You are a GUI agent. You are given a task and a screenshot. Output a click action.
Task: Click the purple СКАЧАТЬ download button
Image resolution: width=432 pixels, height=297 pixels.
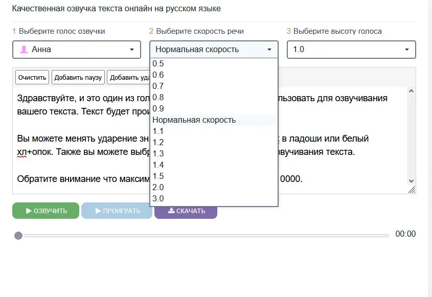click(x=186, y=212)
